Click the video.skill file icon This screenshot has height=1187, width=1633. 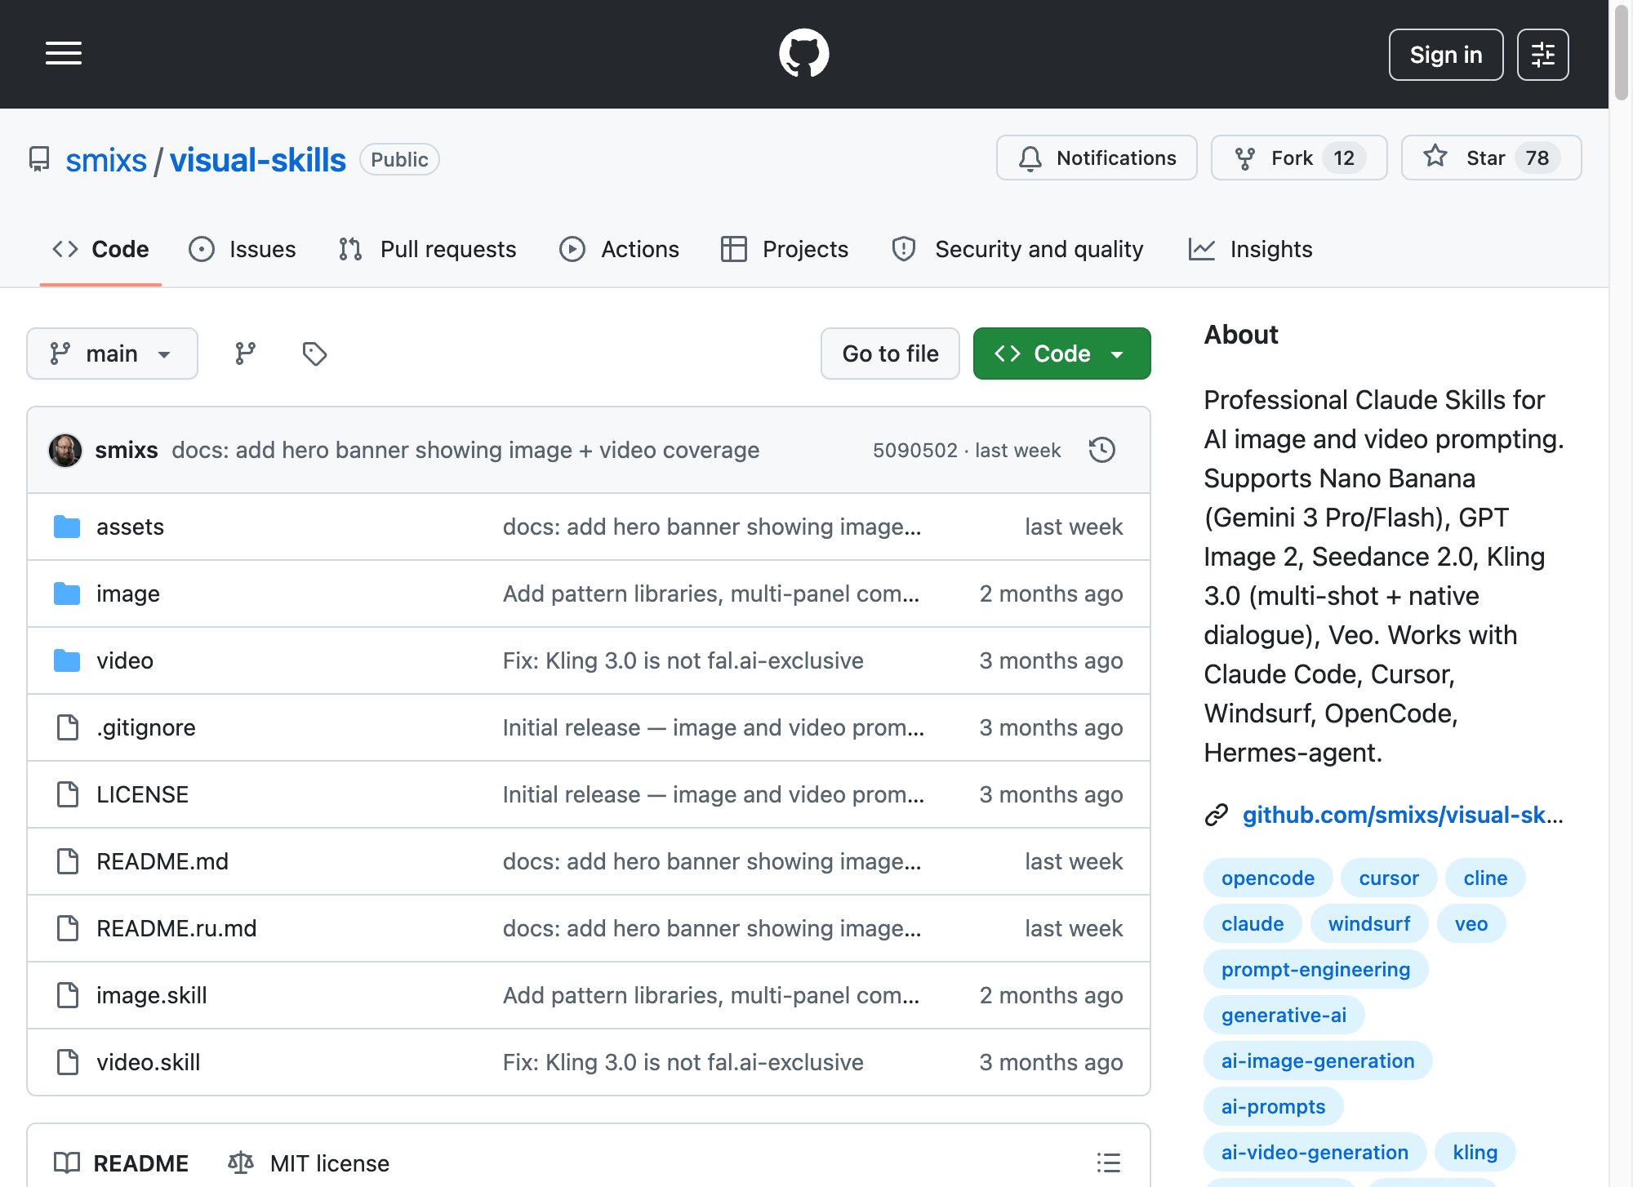(68, 1062)
